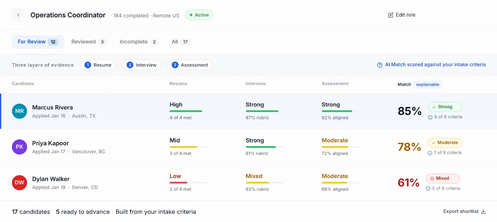This screenshot has height=222, width=497.
Task: Select the Assessment evidence layer pill
Action: [x=190, y=65]
